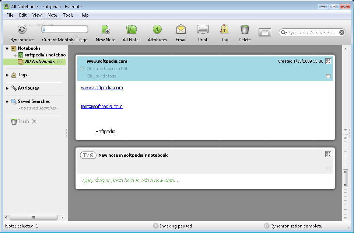Image resolution: width=354 pixels, height=233 pixels.
Task: Open the www.softpedia.com hyperlink in note body
Action: coord(102,88)
